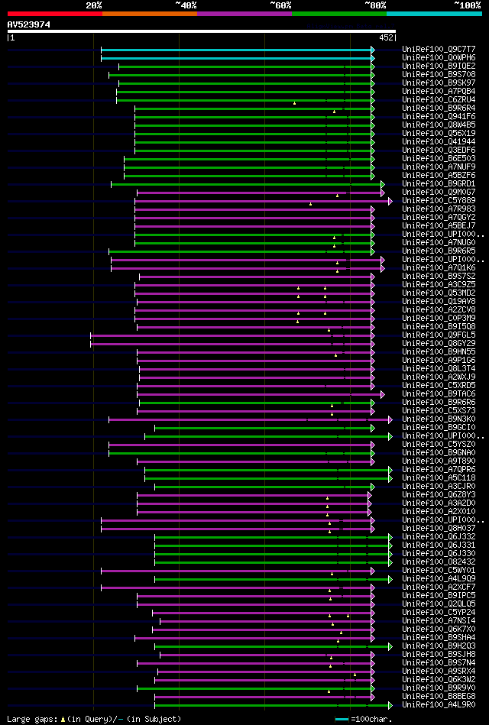
Task: Click the UniRef100_B9R6R6 label
Action: pos(439,403)
